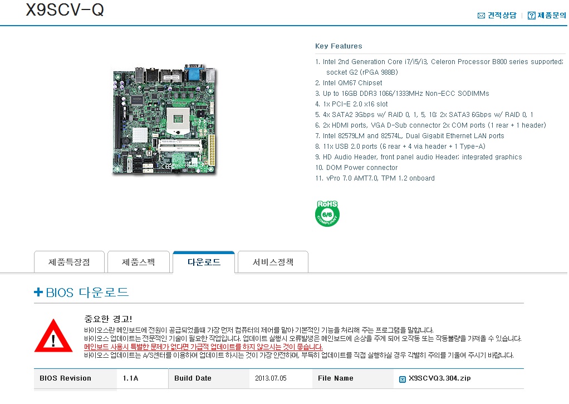Click the DOM Power connector line
Viewport: 569px width, 404px height.
[356, 168]
